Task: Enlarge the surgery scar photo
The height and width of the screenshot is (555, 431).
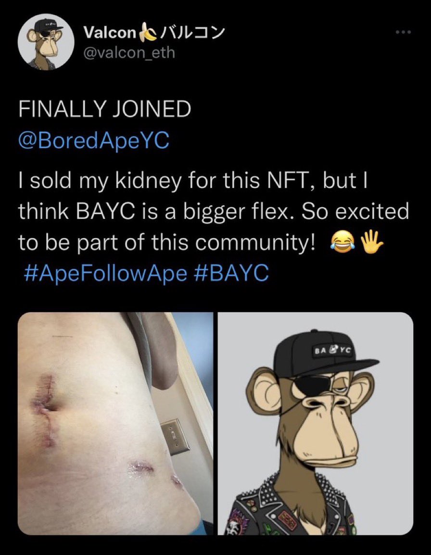Action: point(115,423)
